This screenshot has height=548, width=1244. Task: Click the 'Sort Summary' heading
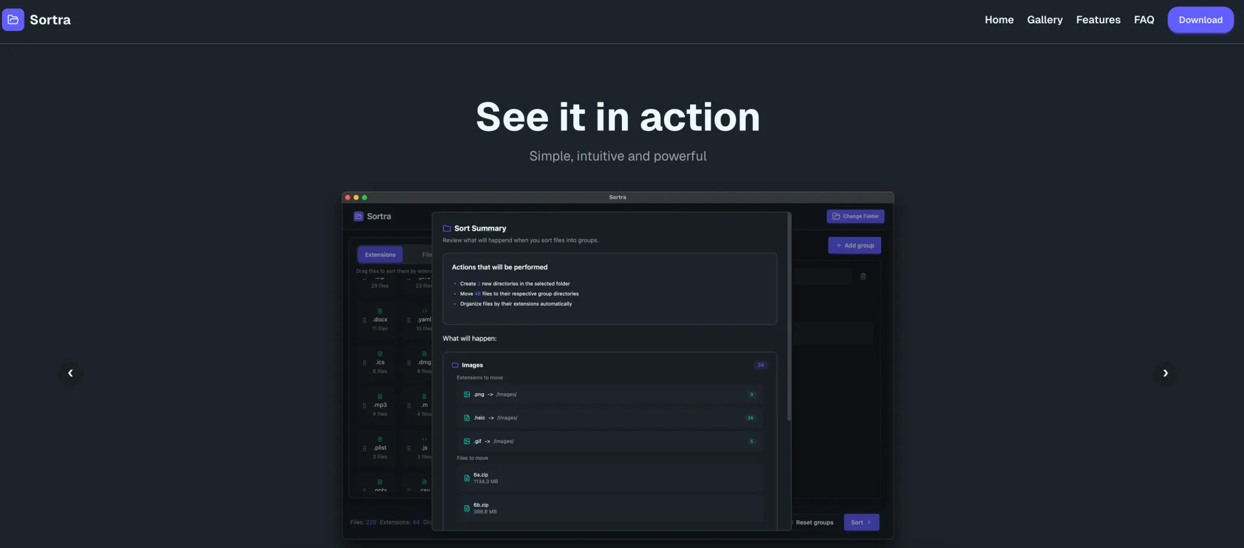pyautogui.click(x=480, y=229)
